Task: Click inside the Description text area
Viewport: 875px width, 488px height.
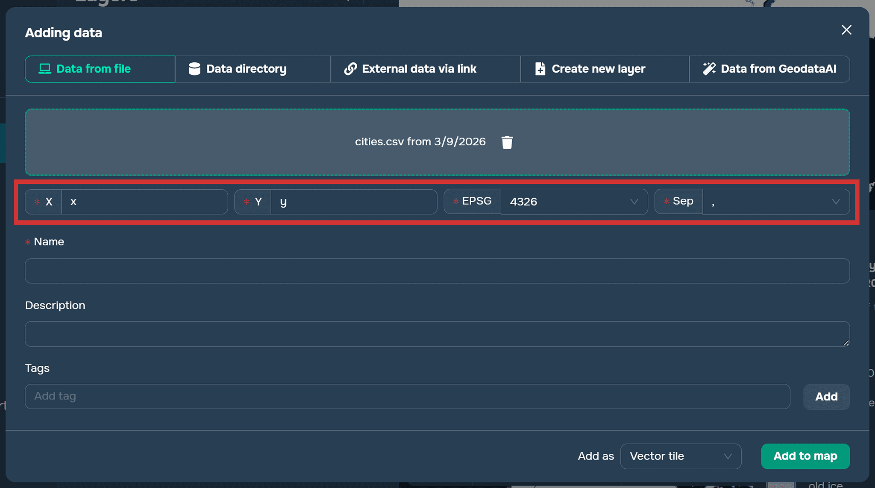Action: pyautogui.click(x=437, y=334)
